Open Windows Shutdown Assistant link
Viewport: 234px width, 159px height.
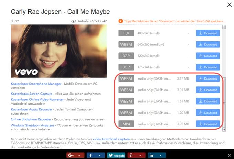(x=33, y=125)
